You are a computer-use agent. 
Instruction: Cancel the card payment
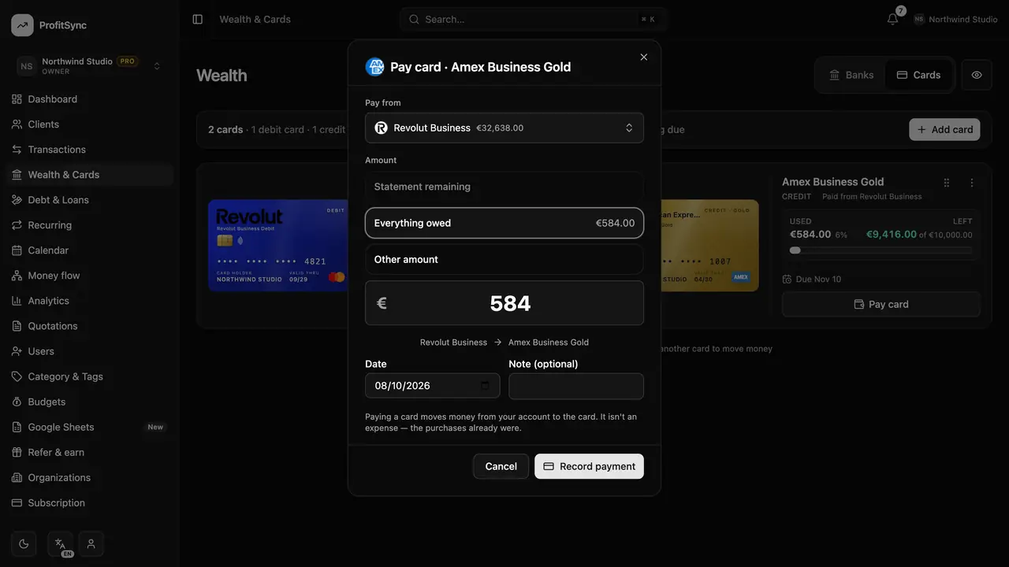click(x=501, y=466)
